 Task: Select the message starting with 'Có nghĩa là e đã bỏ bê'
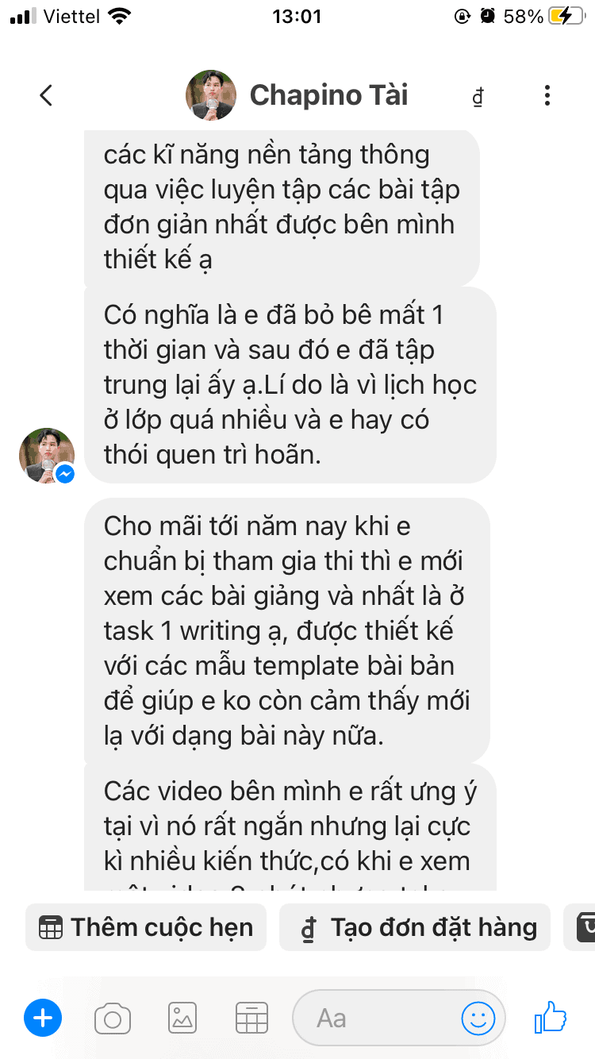tap(290, 385)
